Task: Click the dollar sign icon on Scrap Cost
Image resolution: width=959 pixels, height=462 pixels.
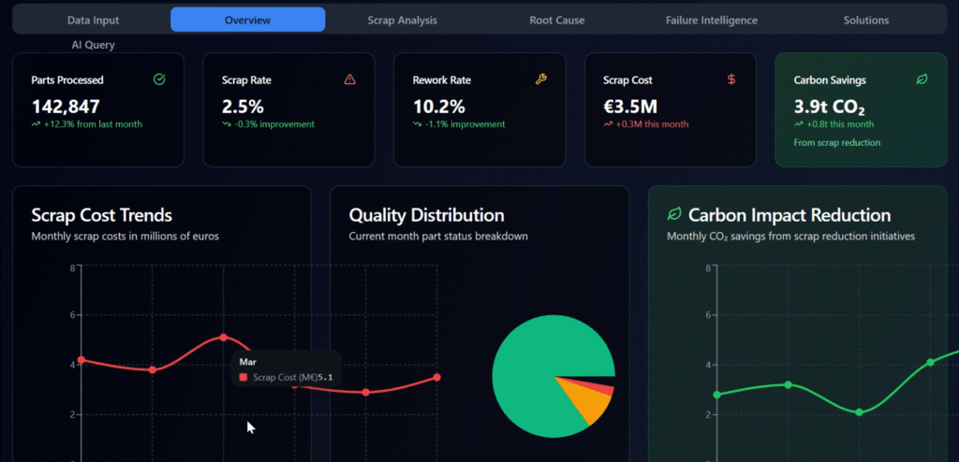Action: (x=731, y=79)
